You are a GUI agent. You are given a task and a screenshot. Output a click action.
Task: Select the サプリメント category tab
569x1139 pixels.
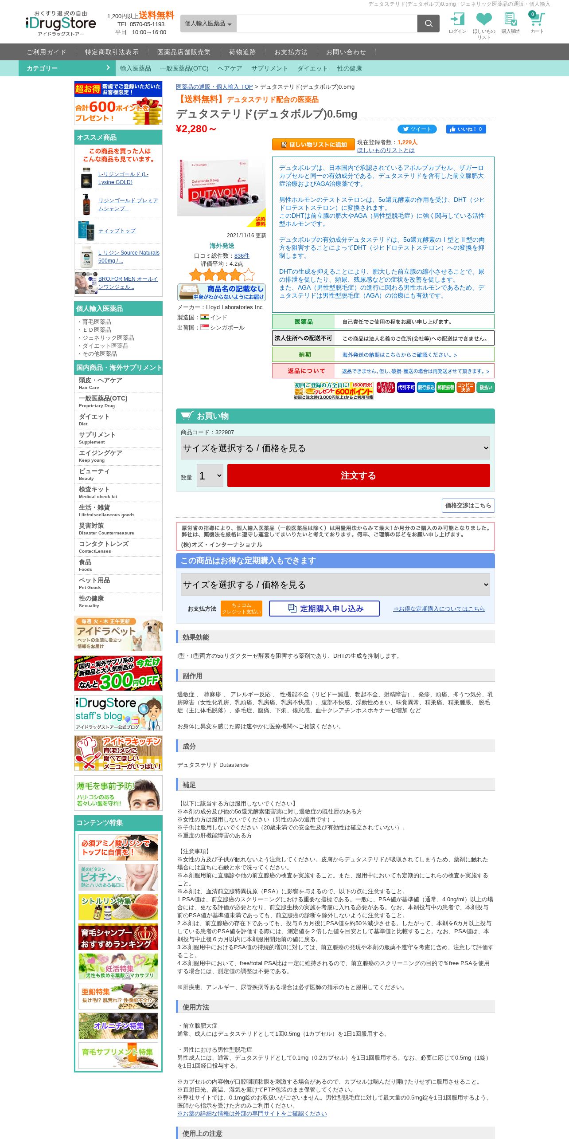point(269,68)
